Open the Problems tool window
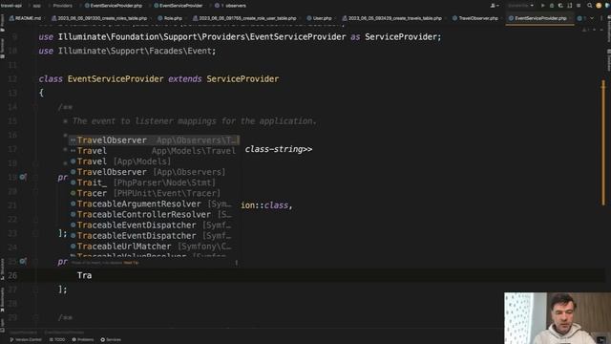Screen dimensions: 611x344 [x=83, y=340]
